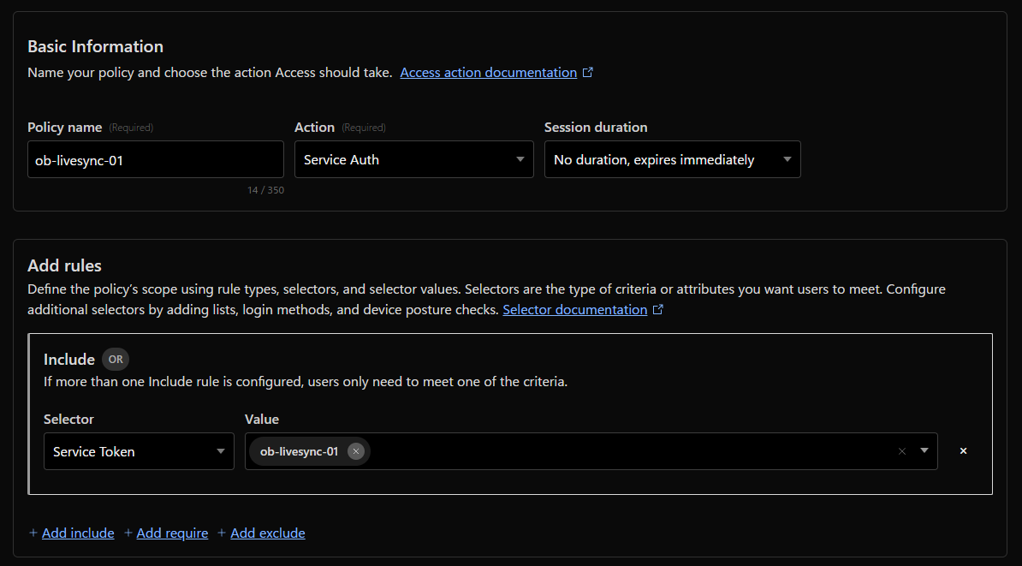This screenshot has height=566, width=1022.
Task: Open the Action dropdown showing Service Auth
Action: [x=414, y=160]
